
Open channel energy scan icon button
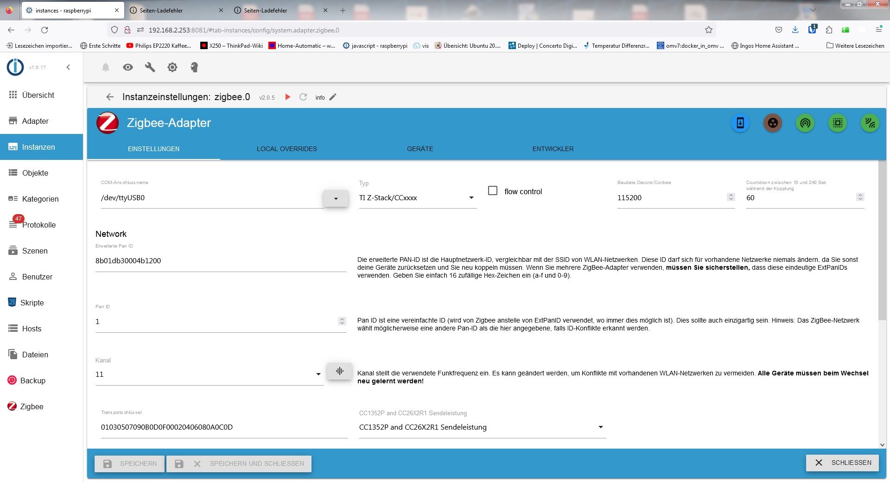point(339,371)
